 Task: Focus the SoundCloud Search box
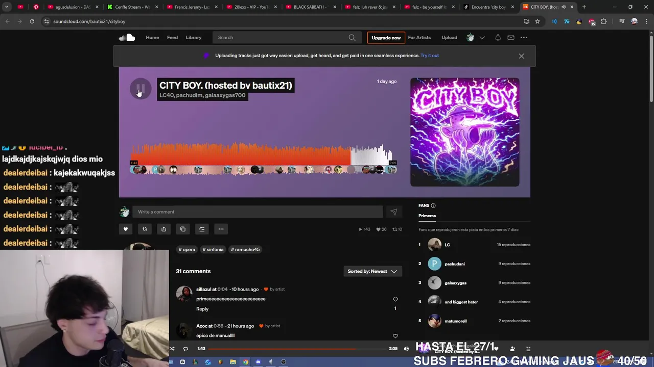point(286,37)
